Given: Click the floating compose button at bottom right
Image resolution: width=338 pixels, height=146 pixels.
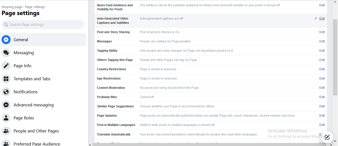Looking at the screenshot, I should point(327,137).
